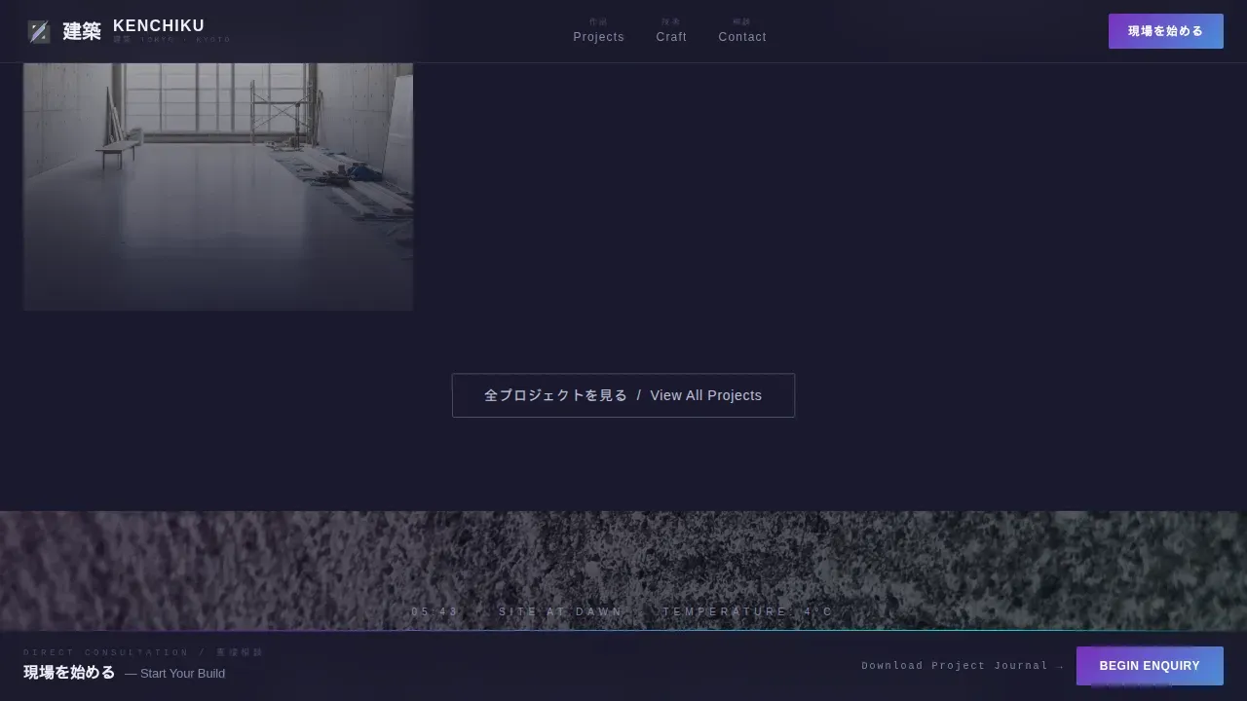The image size is (1247, 701).
Task: Click the SITE AT DAWN caption text
Action: click(x=561, y=611)
